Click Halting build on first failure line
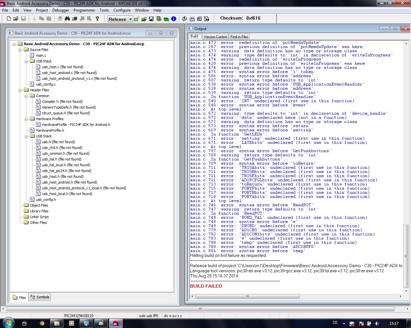This screenshot has height=328, width=411. pyautogui.click(x=228, y=255)
